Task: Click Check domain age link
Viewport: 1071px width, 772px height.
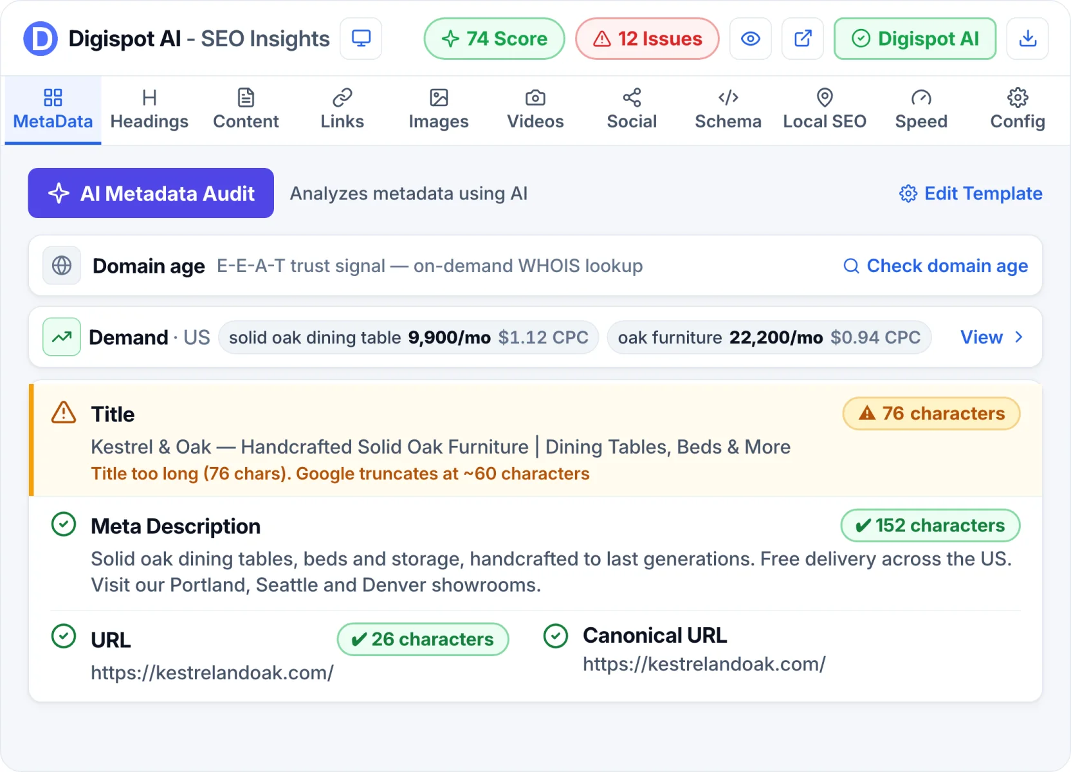Action: point(935,266)
